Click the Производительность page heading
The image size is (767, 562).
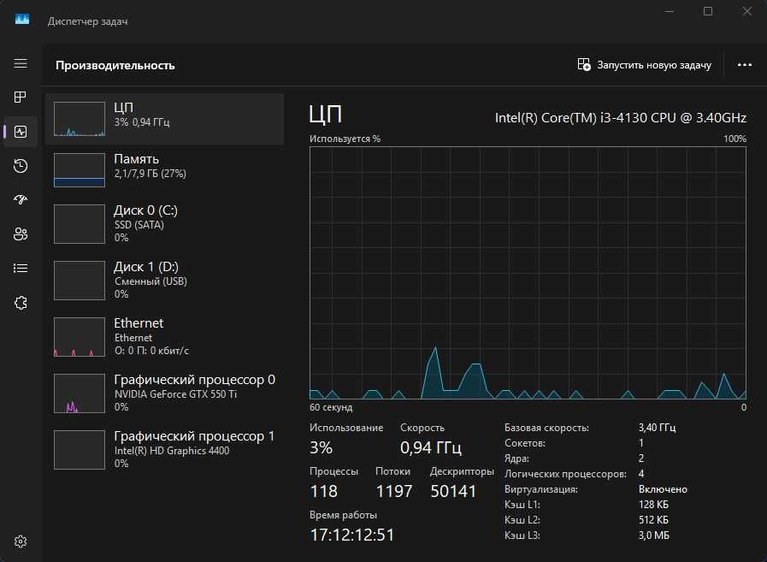pos(115,65)
